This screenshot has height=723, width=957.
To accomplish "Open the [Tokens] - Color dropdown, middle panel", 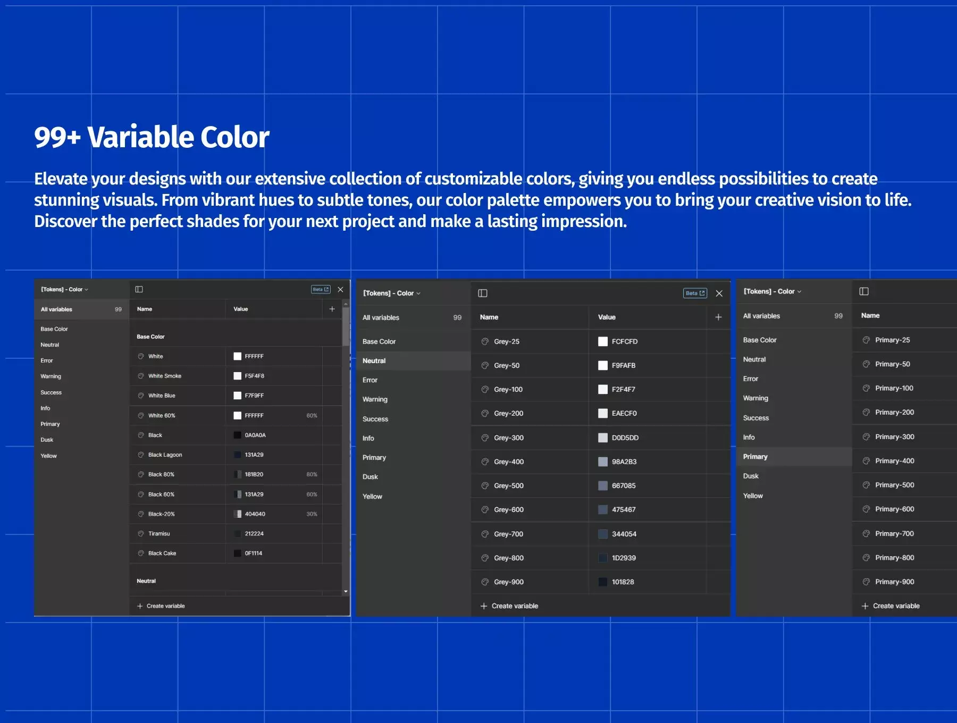I will pos(392,293).
